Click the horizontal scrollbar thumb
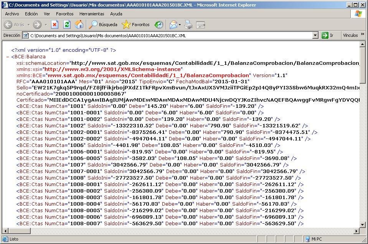The width and height of the screenshot is (368, 244). (x=19, y=231)
